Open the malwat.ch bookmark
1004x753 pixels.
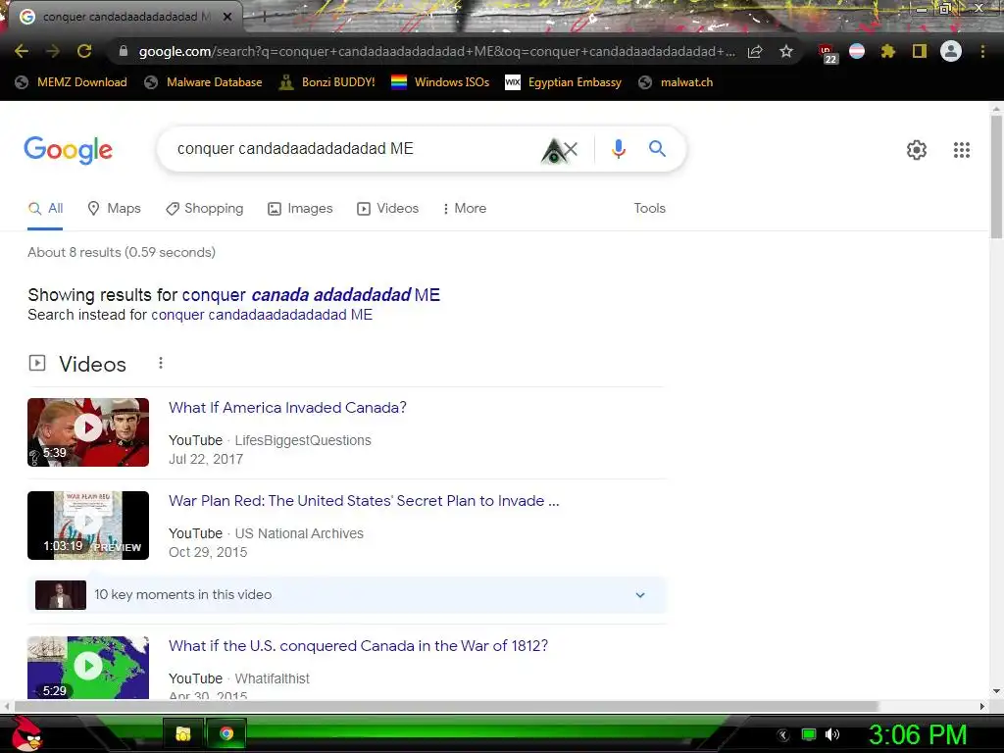[676, 82]
